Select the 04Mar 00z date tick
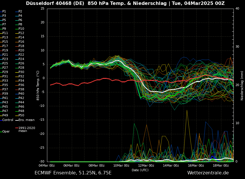Screen dimensions: 245x179 coord(47,165)
